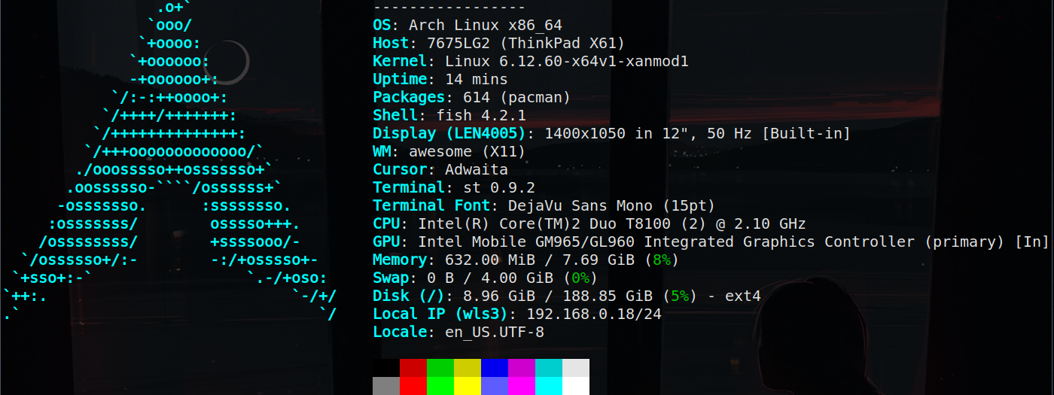Click the white color block
Viewport: 1054px width, 395px height.
tap(576, 386)
